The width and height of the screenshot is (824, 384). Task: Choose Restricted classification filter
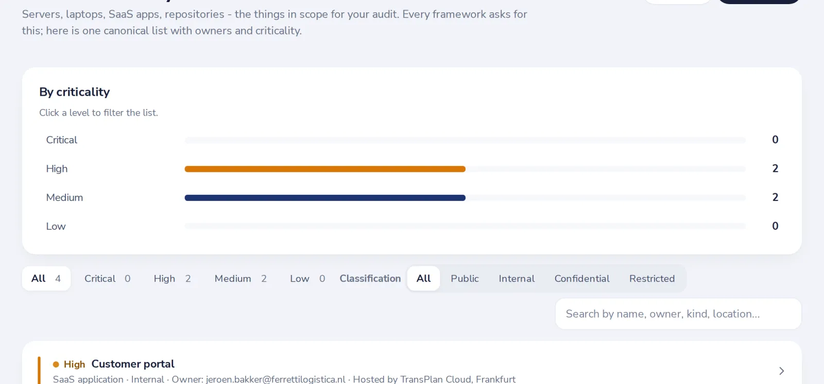click(652, 279)
